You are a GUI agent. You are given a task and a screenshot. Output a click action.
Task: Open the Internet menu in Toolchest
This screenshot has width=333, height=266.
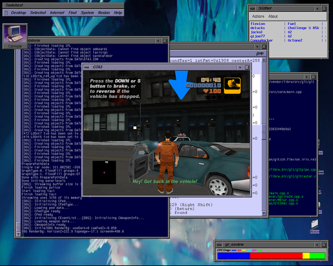click(x=57, y=13)
